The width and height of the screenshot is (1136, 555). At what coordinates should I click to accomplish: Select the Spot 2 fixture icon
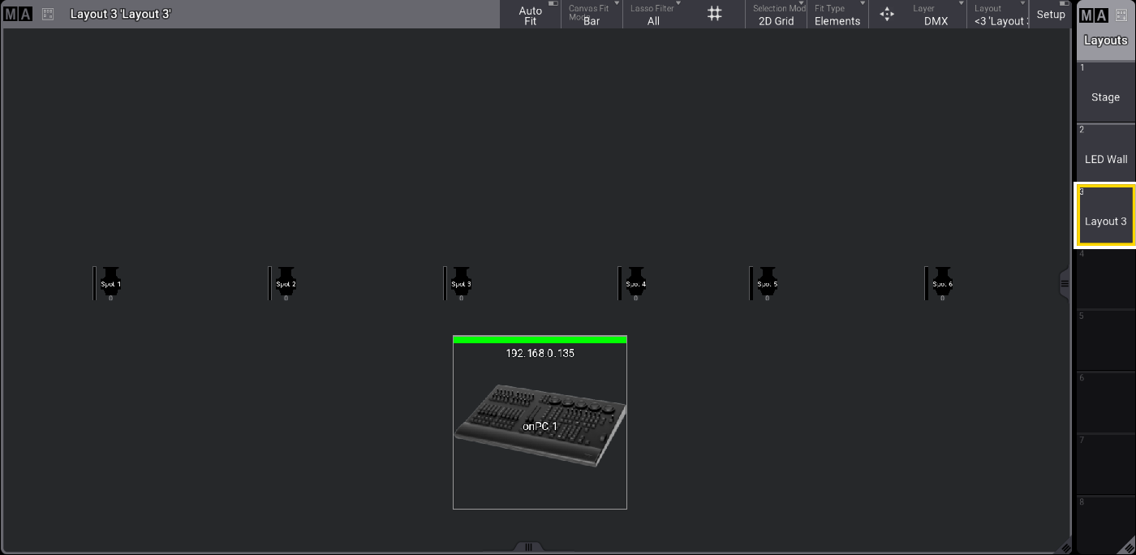(x=286, y=283)
